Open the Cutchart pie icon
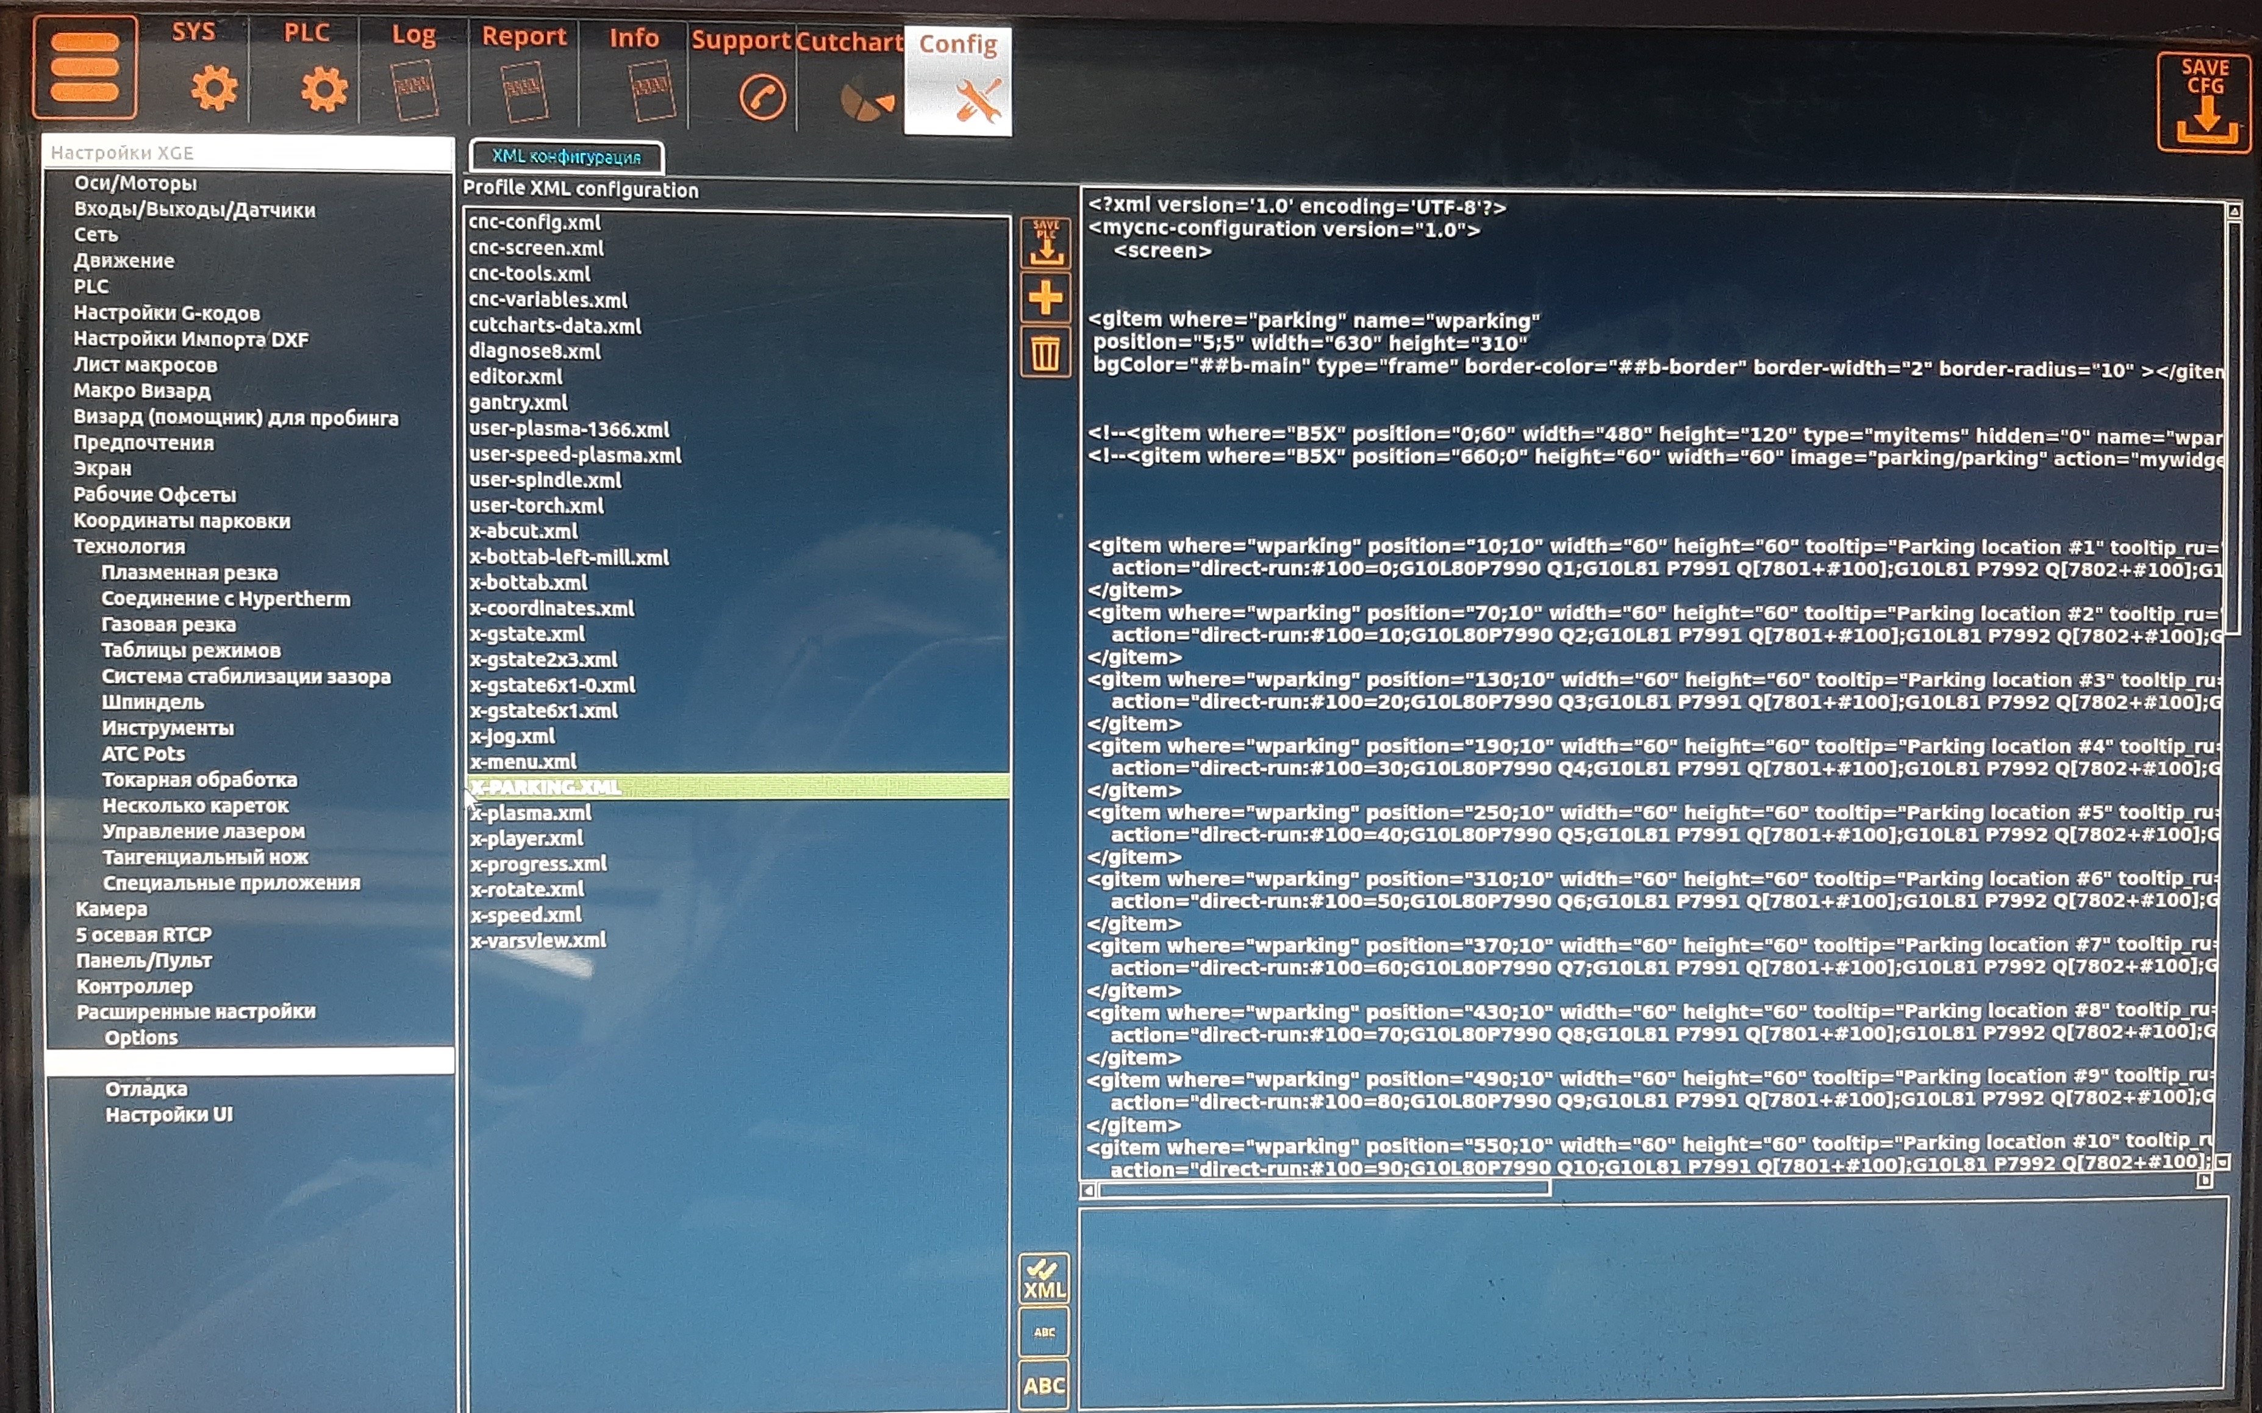The image size is (2262, 1413). pos(866,101)
